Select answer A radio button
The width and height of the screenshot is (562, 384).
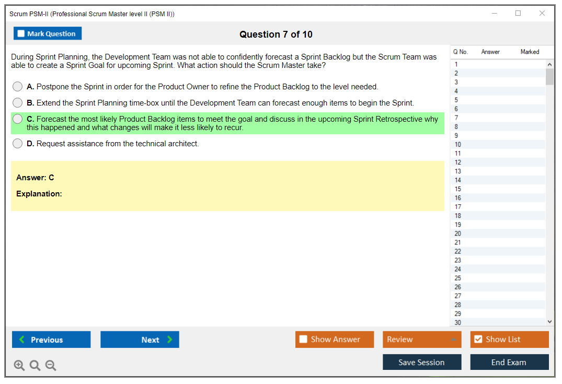pos(18,87)
